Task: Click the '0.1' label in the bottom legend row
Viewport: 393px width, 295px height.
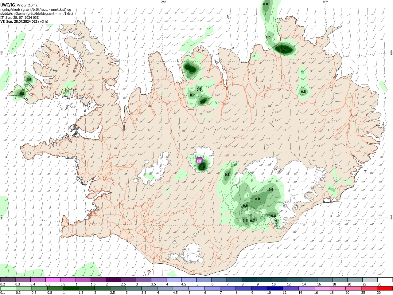Action: pyautogui.click(x=2, y=293)
